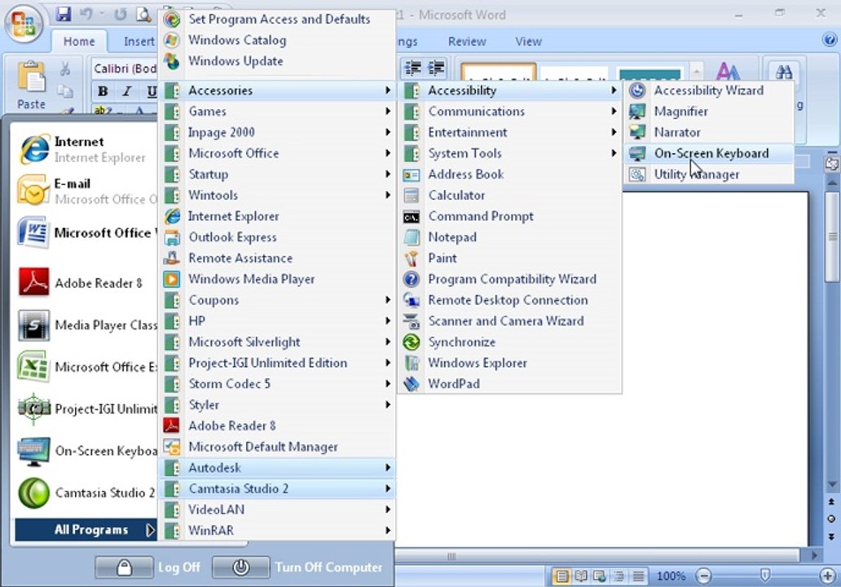
Task: Toggle Bold formatting in Word ribbon
Action: click(x=103, y=92)
